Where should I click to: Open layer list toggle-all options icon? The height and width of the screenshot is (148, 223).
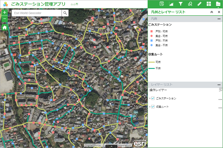pos(220,90)
